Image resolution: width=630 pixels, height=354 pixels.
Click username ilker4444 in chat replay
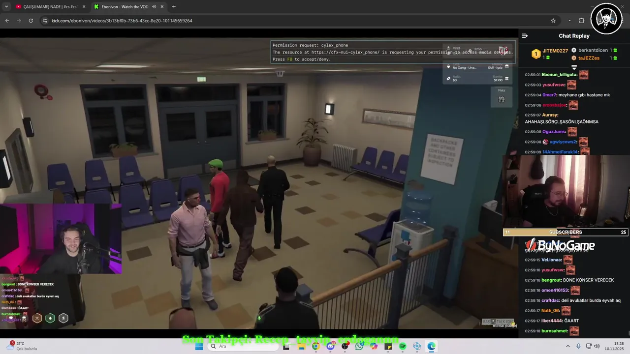[552, 321]
